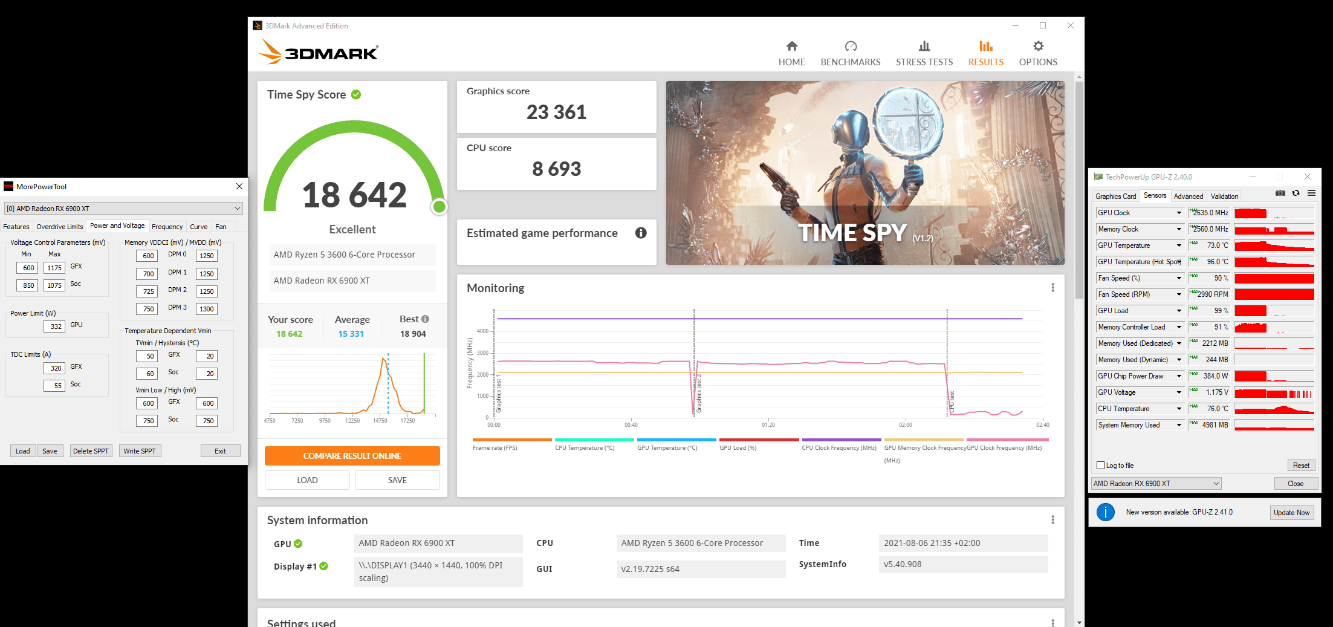Click Delete SPPT in MorePowerTool

pos(91,451)
